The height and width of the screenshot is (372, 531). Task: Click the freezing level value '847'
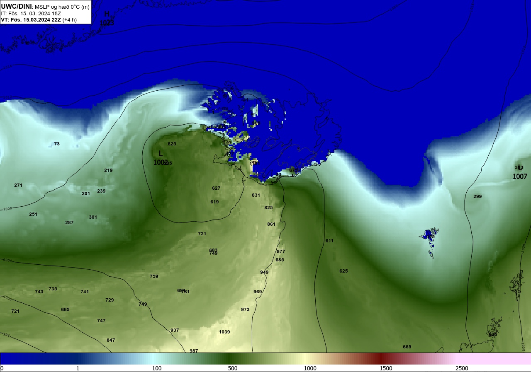[111, 340]
